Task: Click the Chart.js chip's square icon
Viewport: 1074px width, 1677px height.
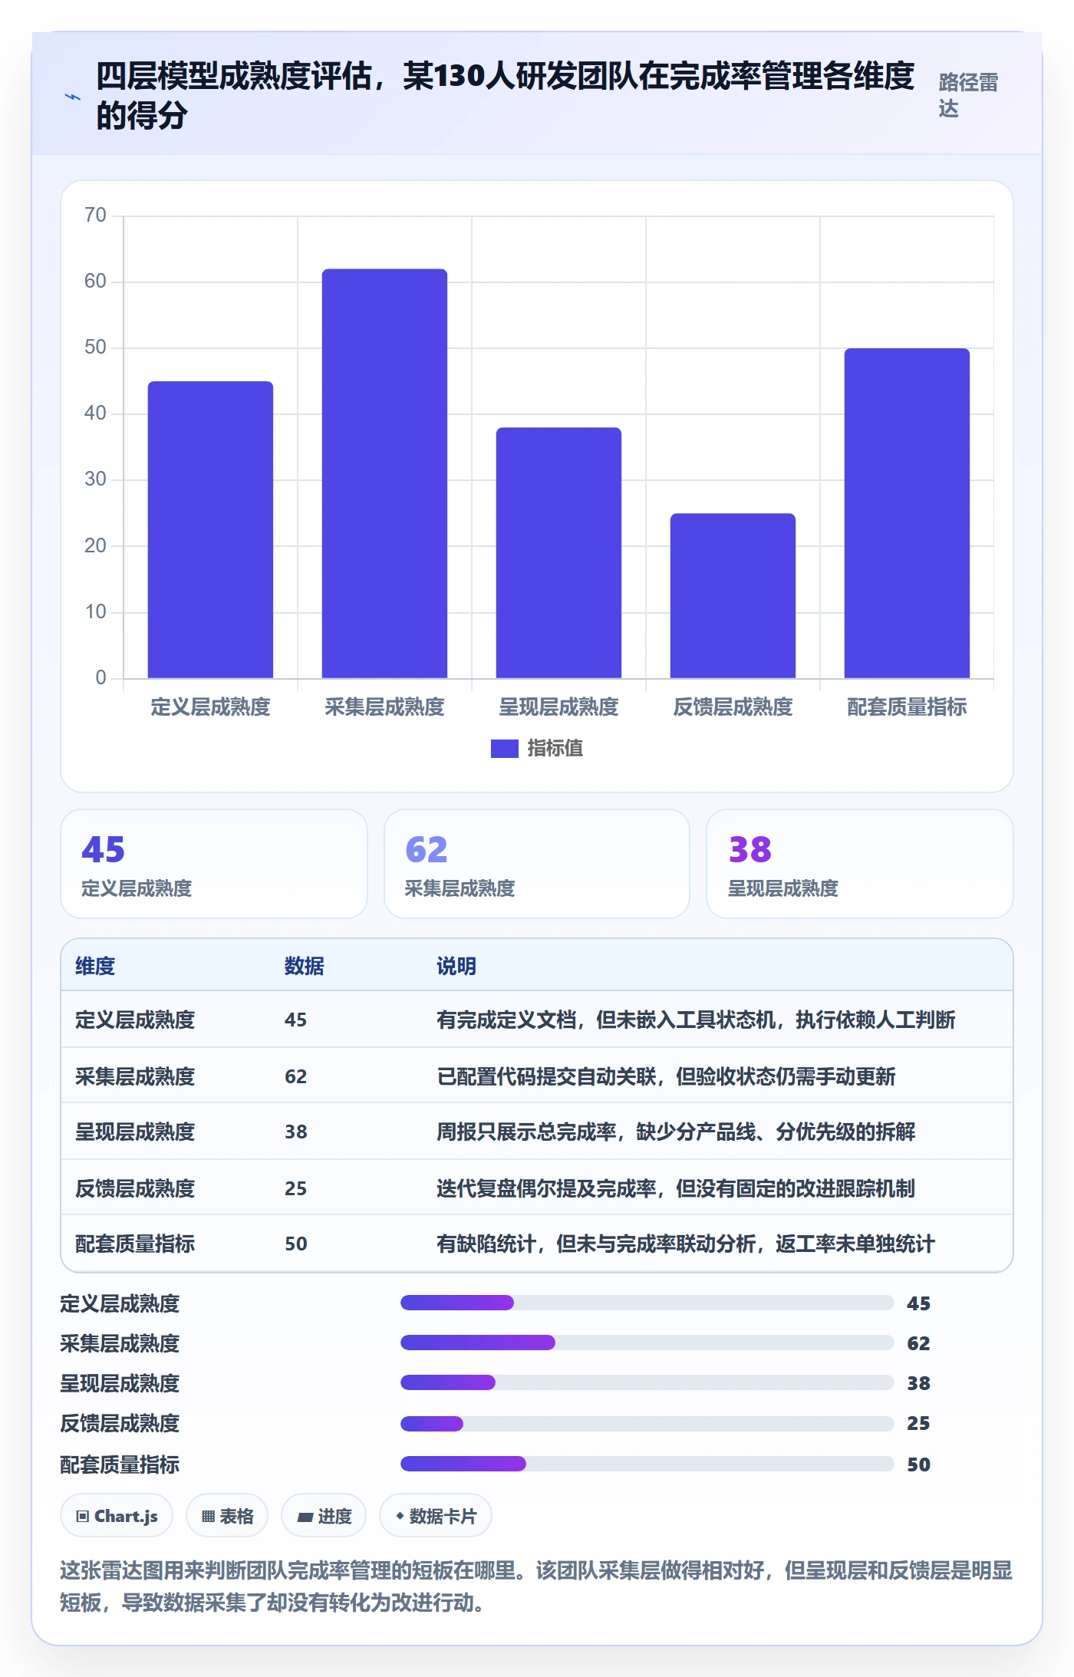Action: [83, 1516]
